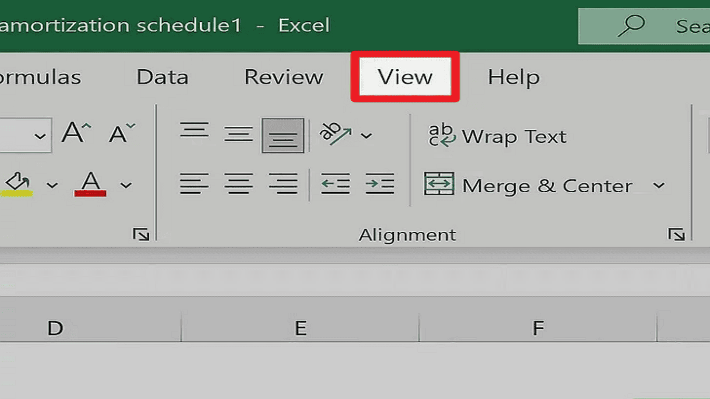This screenshot has height=399, width=710.
Task: Align text to the left
Action: coord(194,184)
